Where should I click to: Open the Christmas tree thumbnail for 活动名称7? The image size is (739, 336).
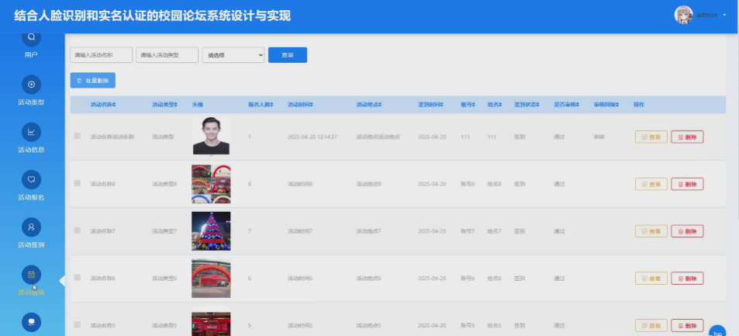(211, 231)
